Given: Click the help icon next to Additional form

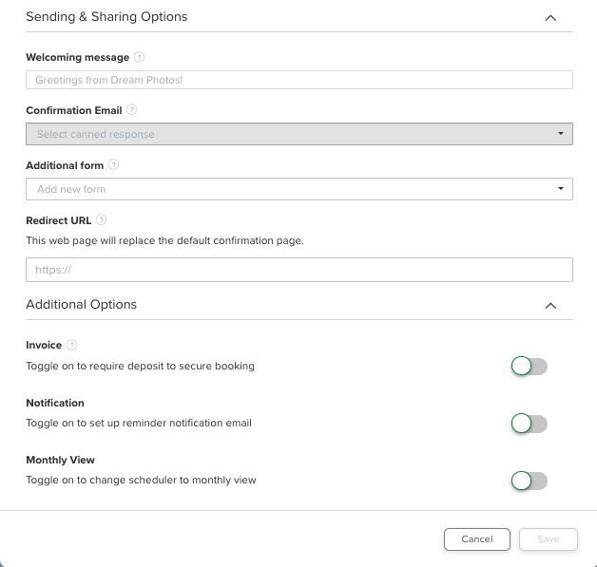Looking at the screenshot, I should point(114,164).
